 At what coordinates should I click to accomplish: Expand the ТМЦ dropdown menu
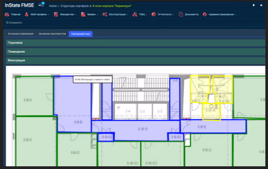pos(140,14)
